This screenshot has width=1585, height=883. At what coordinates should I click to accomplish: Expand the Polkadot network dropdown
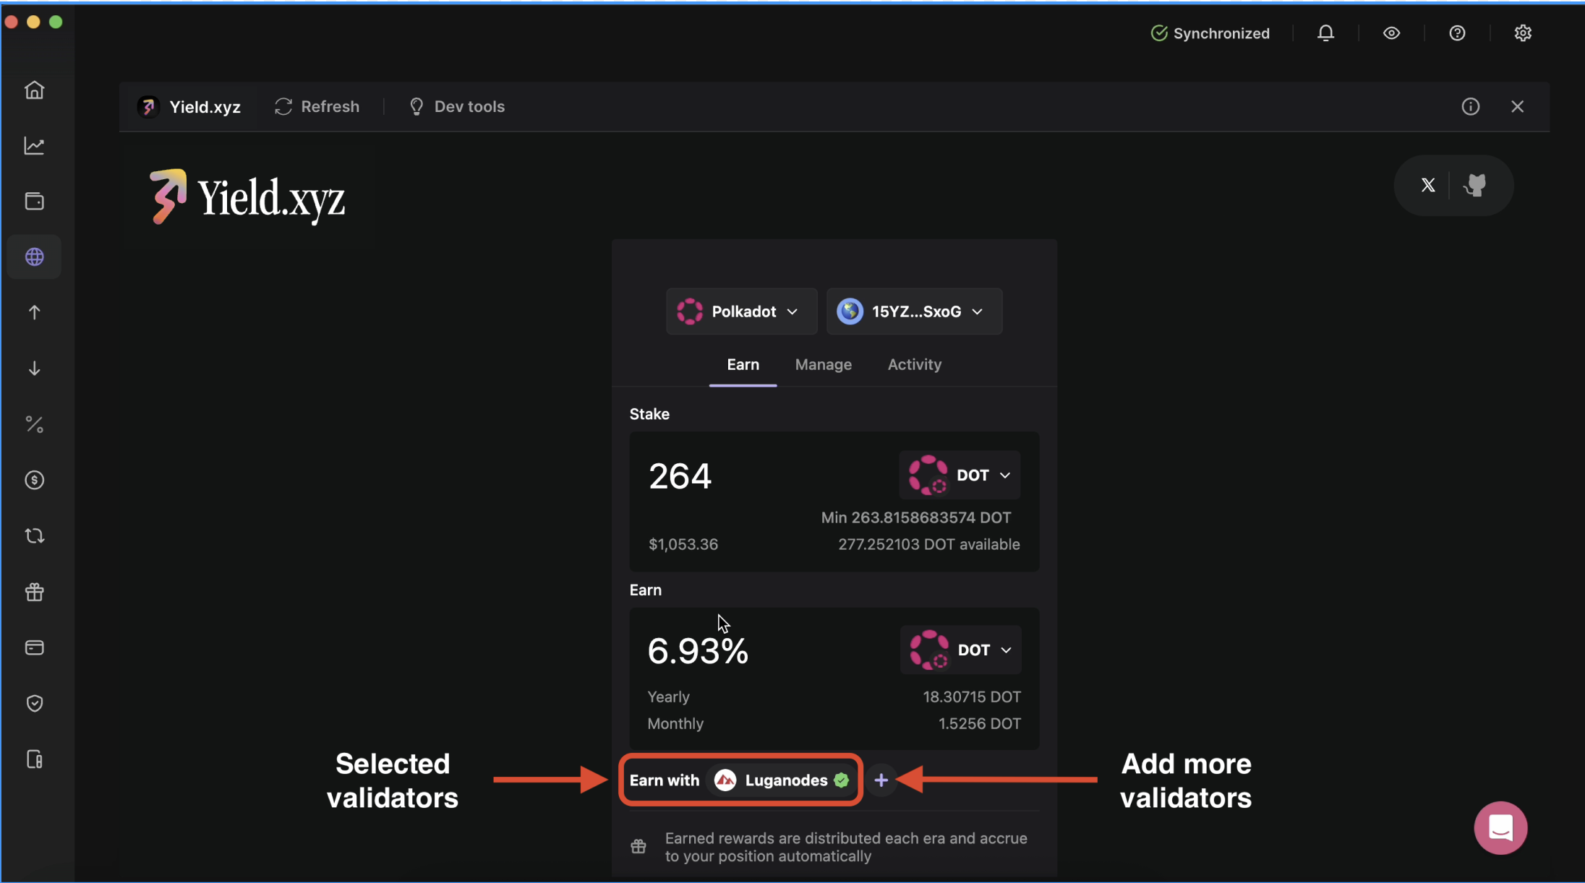coord(741,311)
